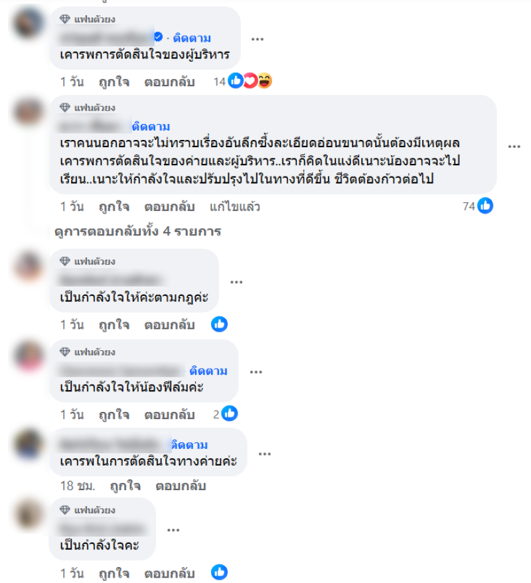Open the avatar of the first commenter
The image size is (531, 583).
click(x=29, y=23)
